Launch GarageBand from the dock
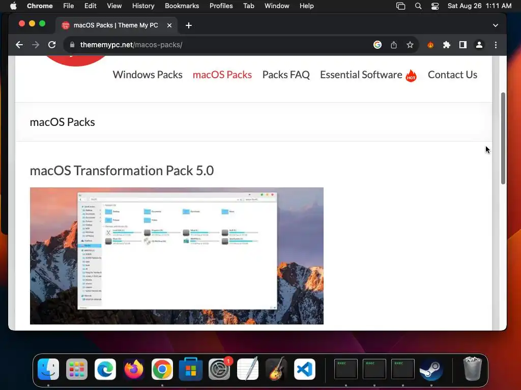Screen dimensions: 521x390 point(276,369)
